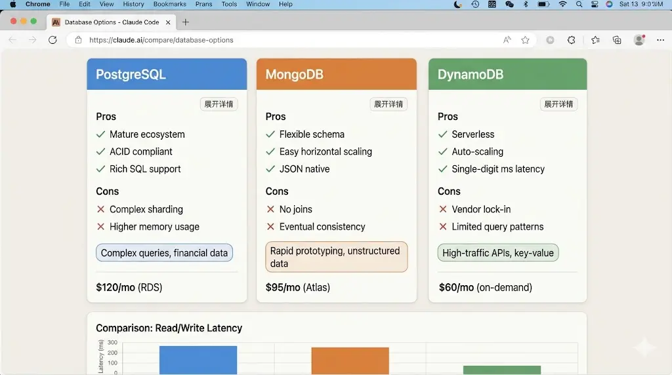Open Spotlight search icon

pos(579,5)
